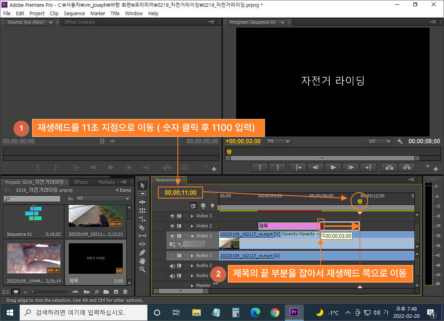Expand the Video 3 track
Viewport: 444px width, 321px height.
192,216
